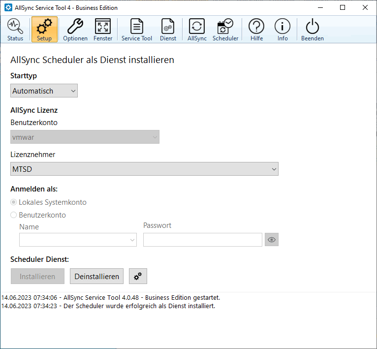Select the Setup gears icon
Image resolution: width=377 pixels, height=349 pixels.
coord(44,30)
